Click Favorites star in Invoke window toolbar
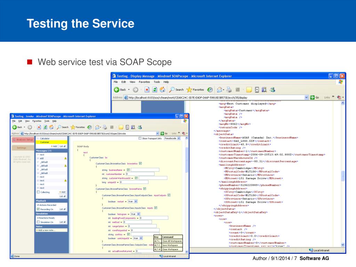Viewport: 356px width, 267px height. 73,127
